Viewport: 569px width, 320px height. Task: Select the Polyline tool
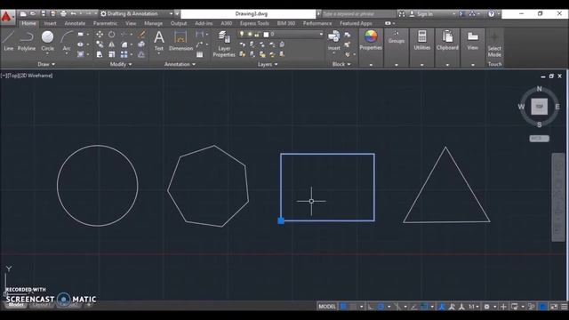click(x=27, y=41)
